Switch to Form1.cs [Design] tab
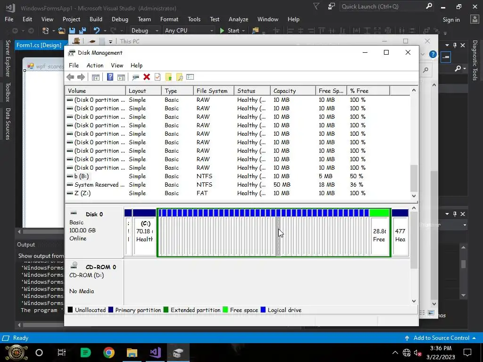Viewport: 483px width, 362px height. [x=39, y=45]
